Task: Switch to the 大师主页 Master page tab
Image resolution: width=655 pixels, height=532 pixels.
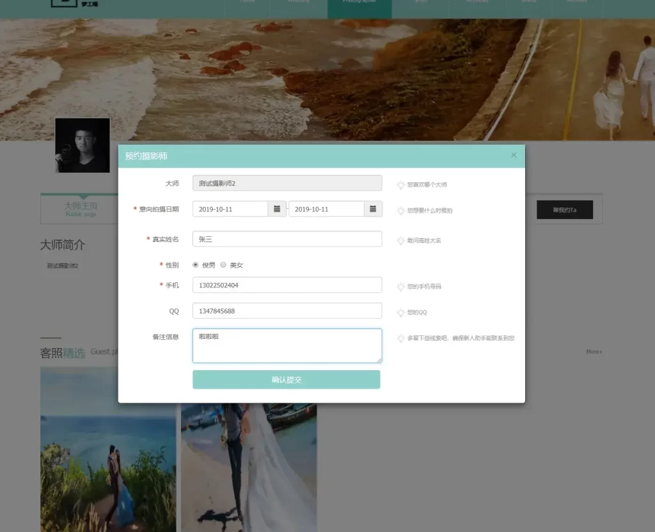Action: [x=81, y=209]
